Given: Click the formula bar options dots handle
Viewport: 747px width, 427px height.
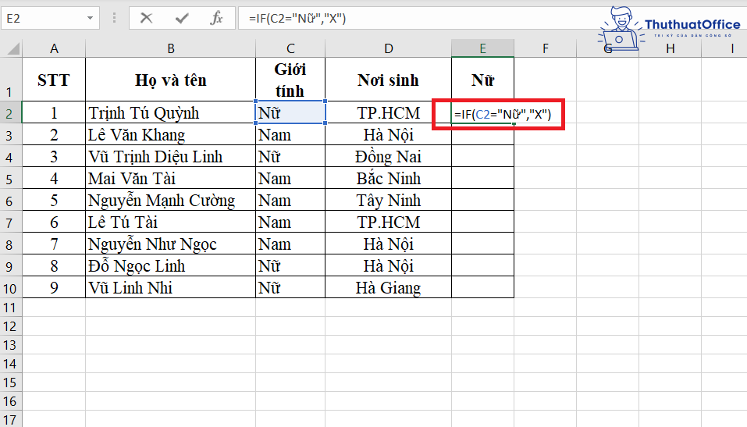Looking at the screenshot, I should point(114,18).
